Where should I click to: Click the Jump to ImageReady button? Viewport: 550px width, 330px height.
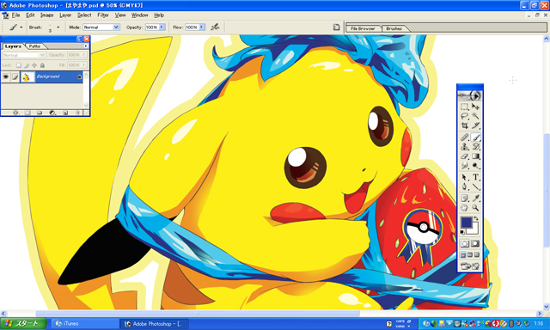[x=470, y=266]
